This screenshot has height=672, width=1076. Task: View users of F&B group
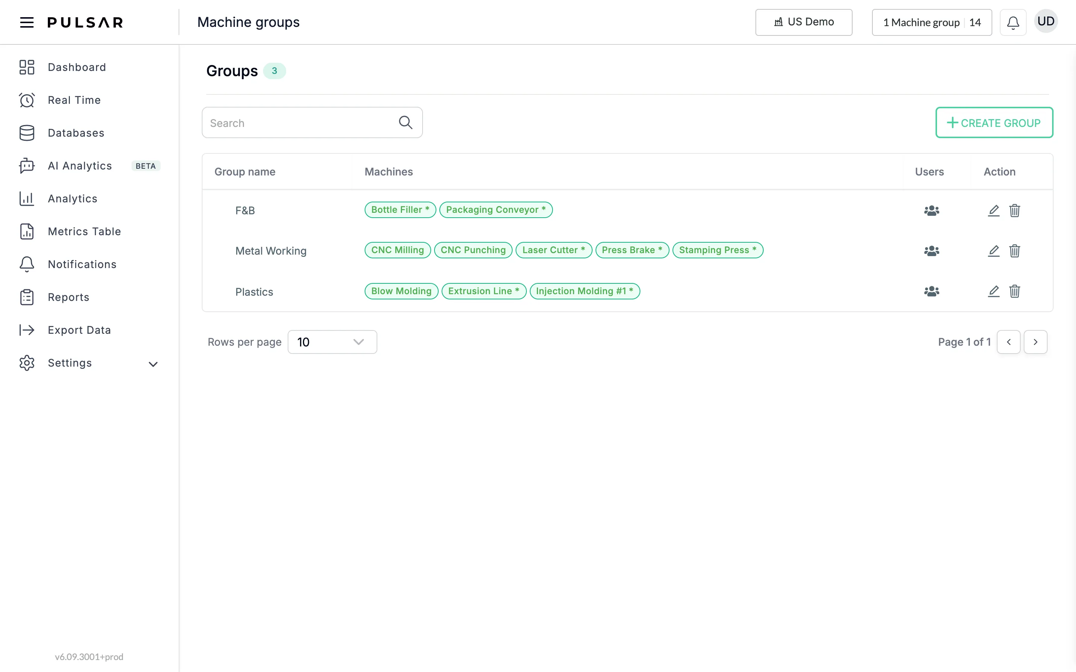pyautogui.click(x=931, y=211)
